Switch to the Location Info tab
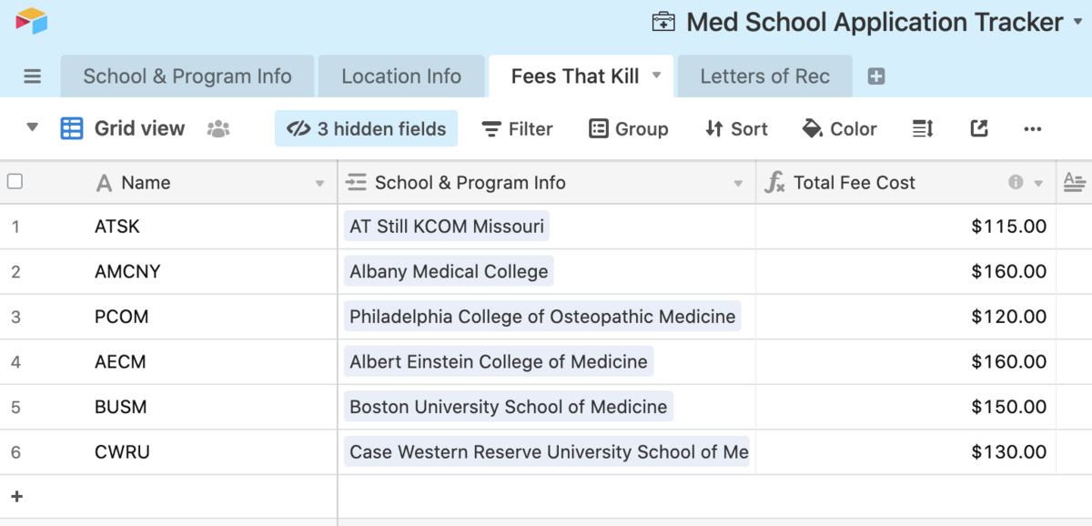1092x526 pixels. pos(401,76)
